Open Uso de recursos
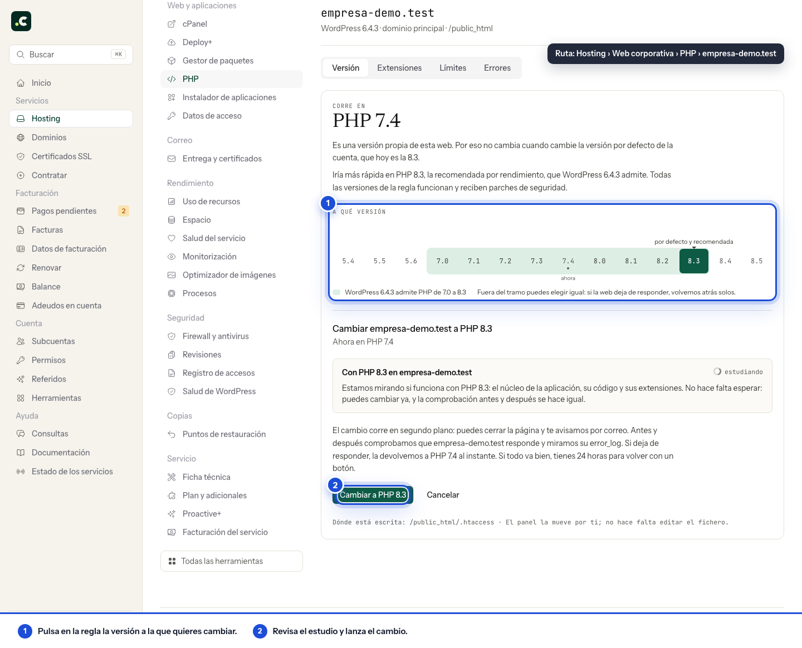 point(232,202)
